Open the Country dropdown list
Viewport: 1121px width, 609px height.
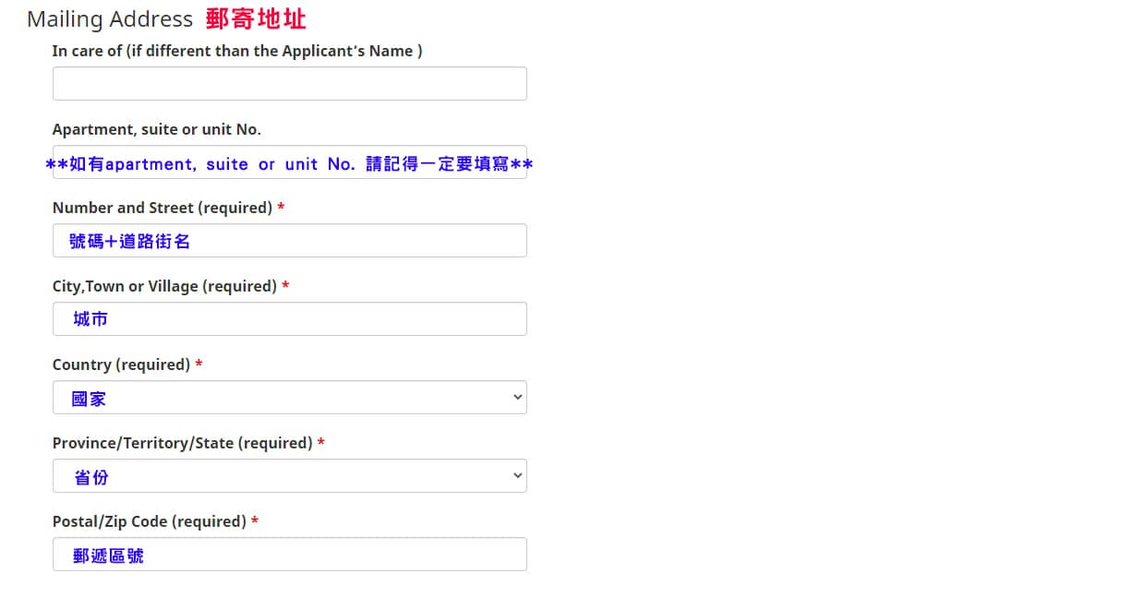[289, 397]
